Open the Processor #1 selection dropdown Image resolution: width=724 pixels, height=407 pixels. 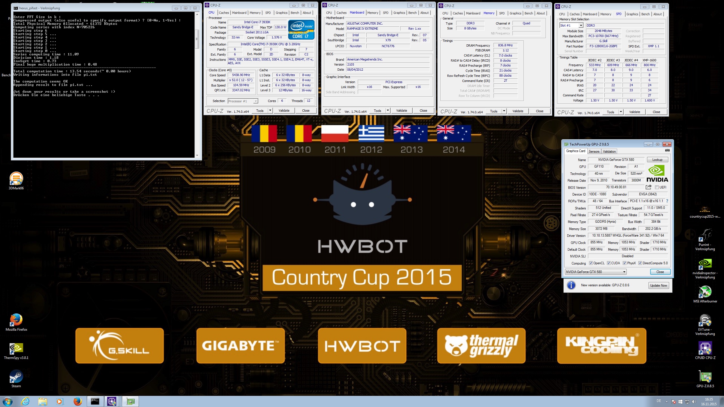click(x=255, y=101)
